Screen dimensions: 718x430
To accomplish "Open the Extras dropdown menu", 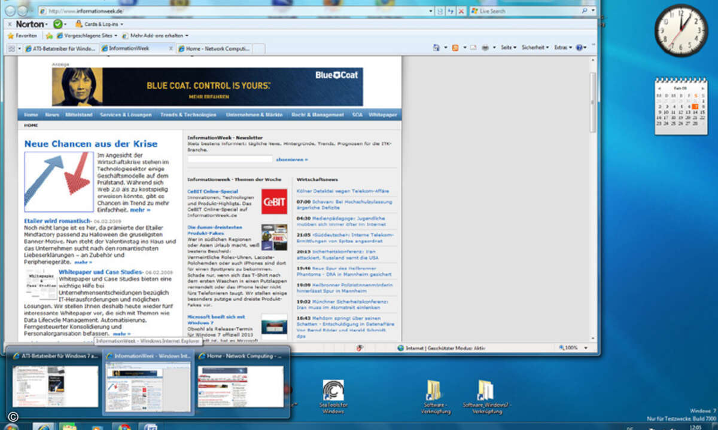I will click(562, 48).
